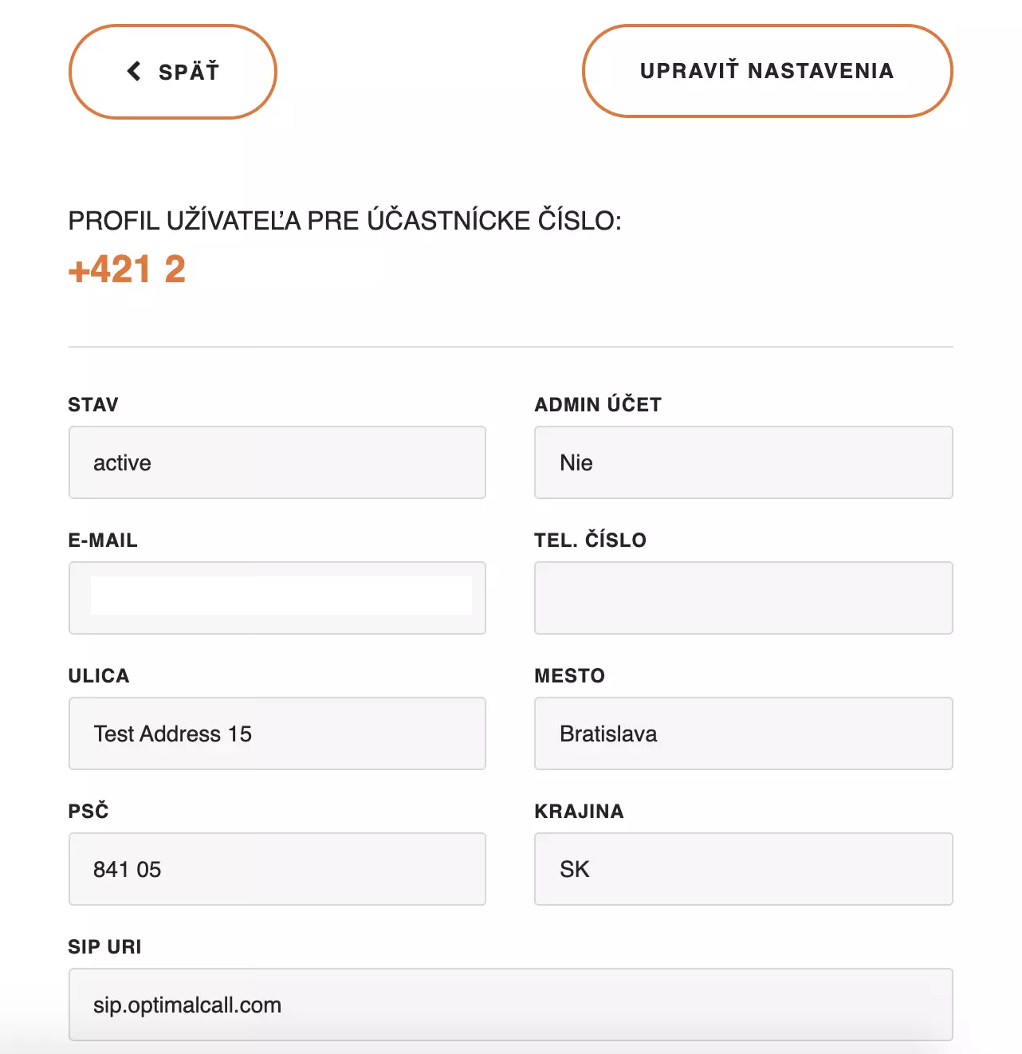Click the E-MAIL label
1022x1054 pixels.
coord(102,540)
